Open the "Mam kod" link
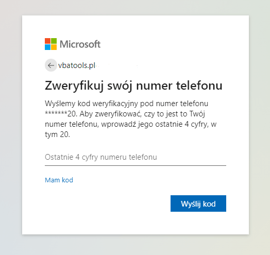This screenshot has height=255, width=270. [x=59, y=180]
